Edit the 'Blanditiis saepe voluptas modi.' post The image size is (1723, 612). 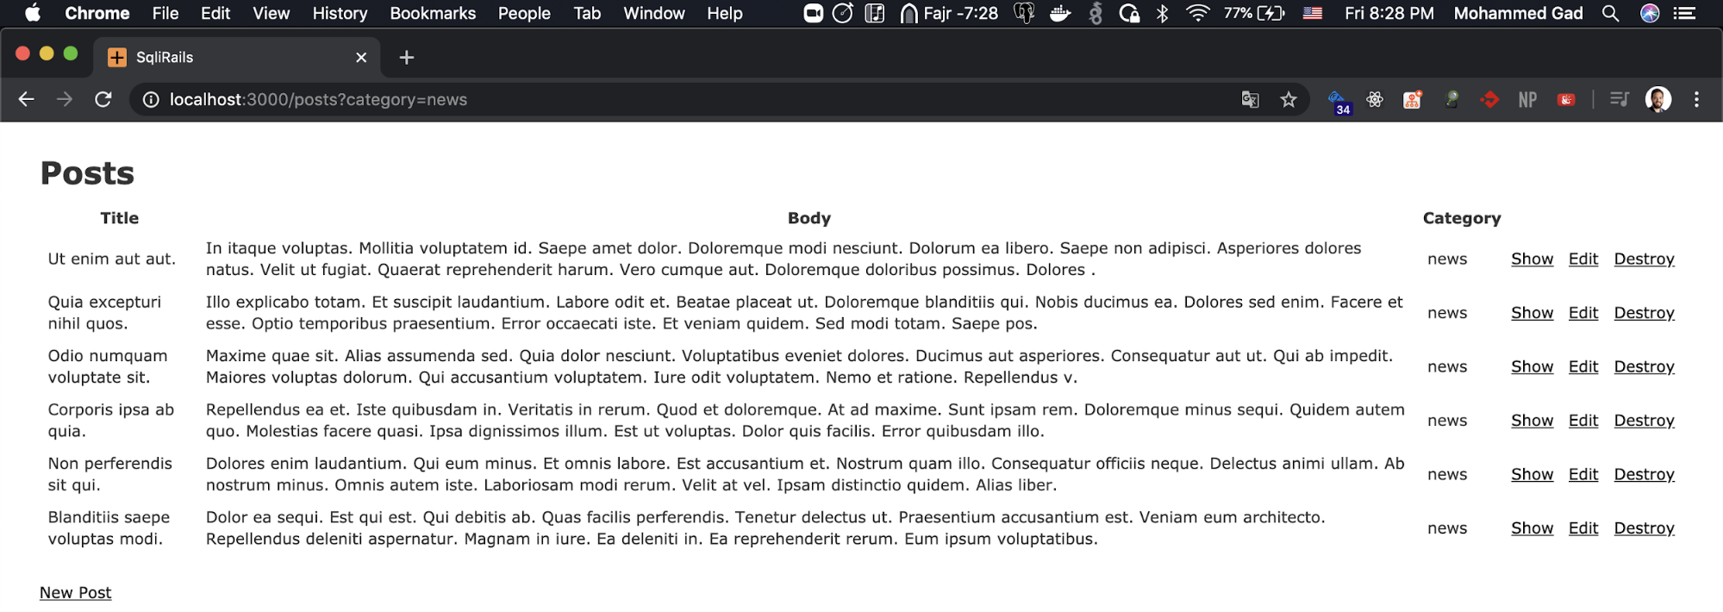(x=1583, y=528)
